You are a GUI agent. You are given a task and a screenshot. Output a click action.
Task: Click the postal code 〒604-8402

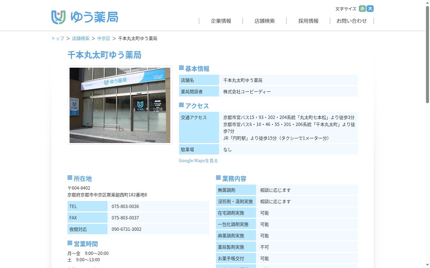click(x=79, y=188)
